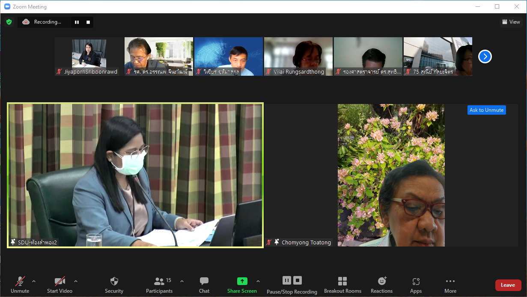Click the green encryption shield icon
This screenshot has width=527, height=297.
[9, 22]
